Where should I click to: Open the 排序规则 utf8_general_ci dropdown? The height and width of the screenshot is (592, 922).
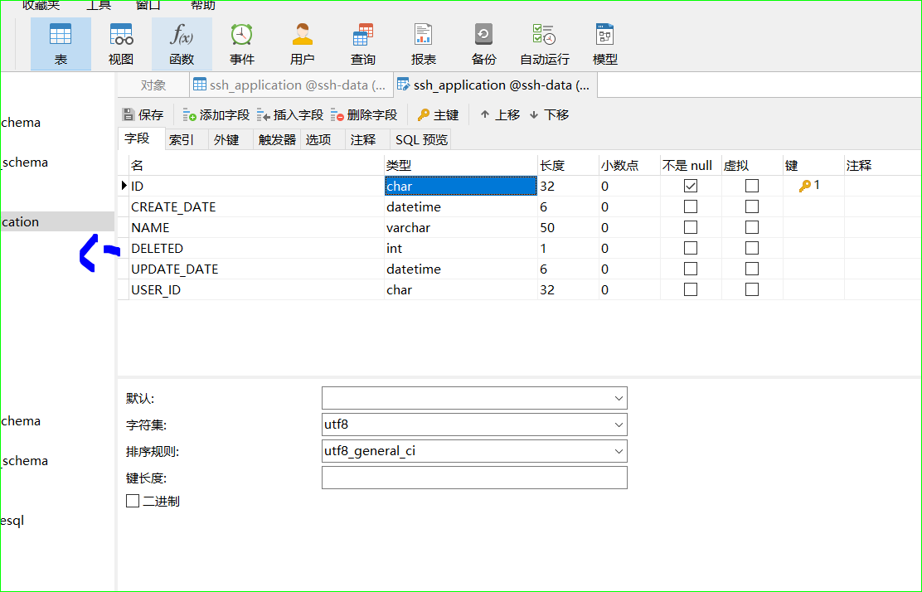[619, 451]
